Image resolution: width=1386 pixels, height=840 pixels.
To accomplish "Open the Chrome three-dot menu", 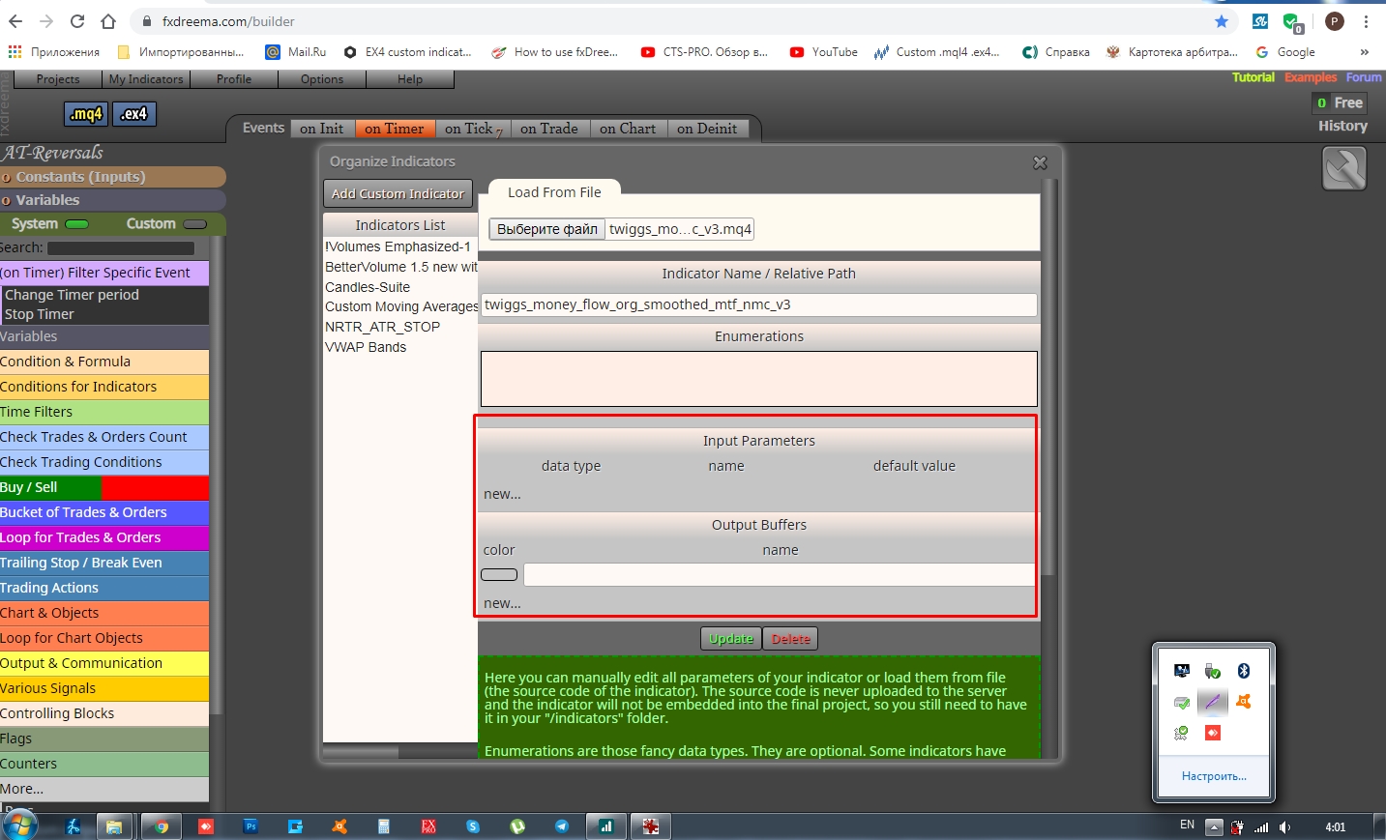I will 1367,21.
